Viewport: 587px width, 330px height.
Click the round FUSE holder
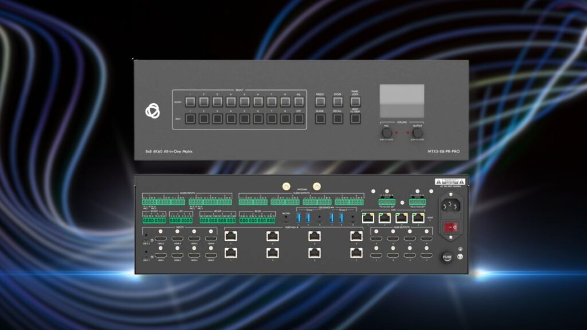(447, 257)
